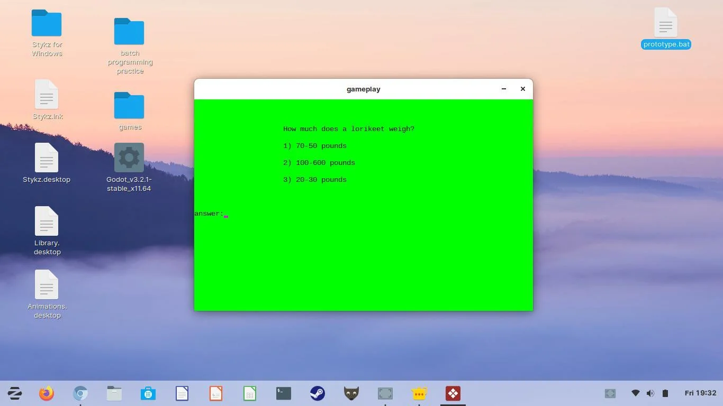
Task: Select the games folder on the desktop
Action: click(130, 111)
